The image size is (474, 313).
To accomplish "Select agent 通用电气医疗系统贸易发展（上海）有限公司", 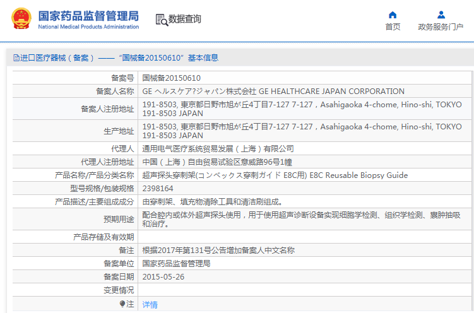I will tap(218, 149).
